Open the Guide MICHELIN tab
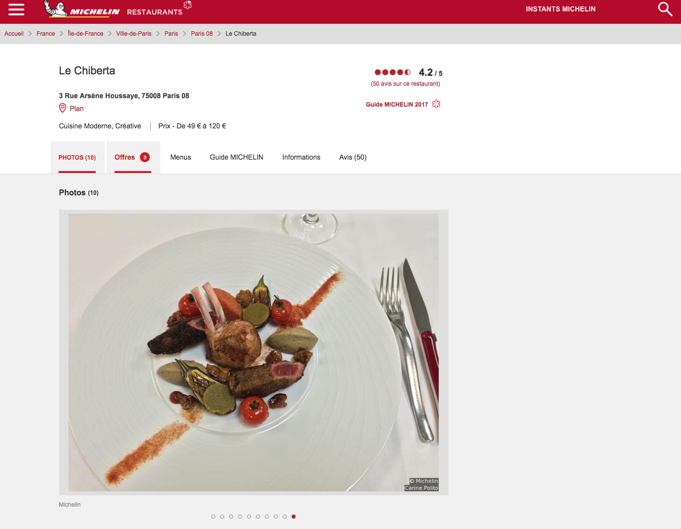The image size is (681, 529). pos(237,157)
